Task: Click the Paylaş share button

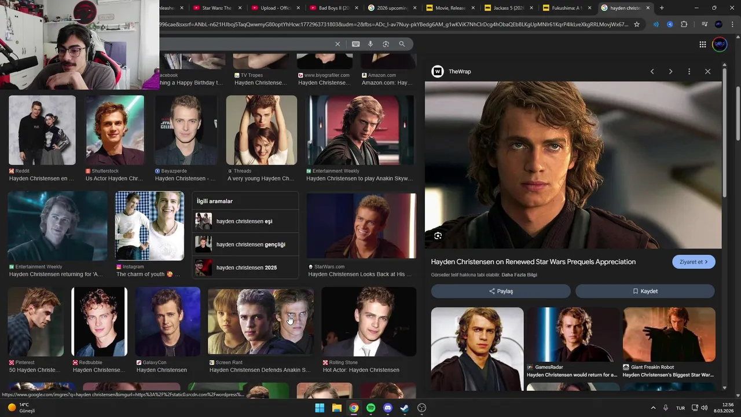Action: tap(501, 291)
